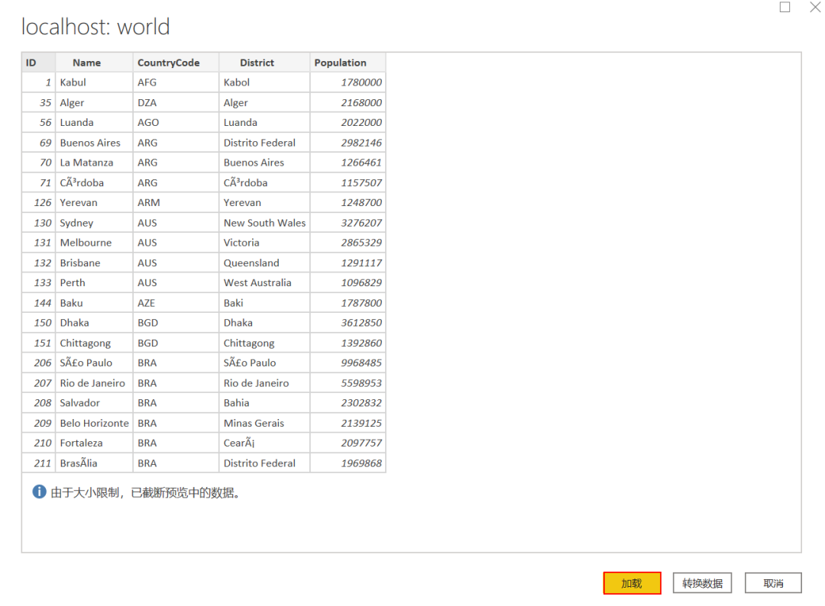Viewport: 825px width, 606px height.
Task: Click population value 2168000
Action: click(x=348, y=102)
